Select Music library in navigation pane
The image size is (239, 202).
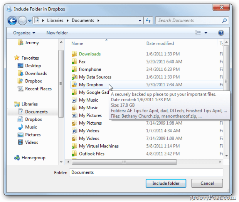[27, 127]
